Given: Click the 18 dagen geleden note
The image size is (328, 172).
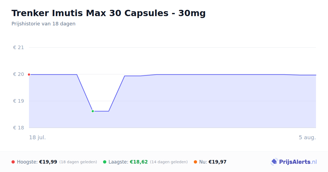Looking at the screenshot, I should point(78,162).
